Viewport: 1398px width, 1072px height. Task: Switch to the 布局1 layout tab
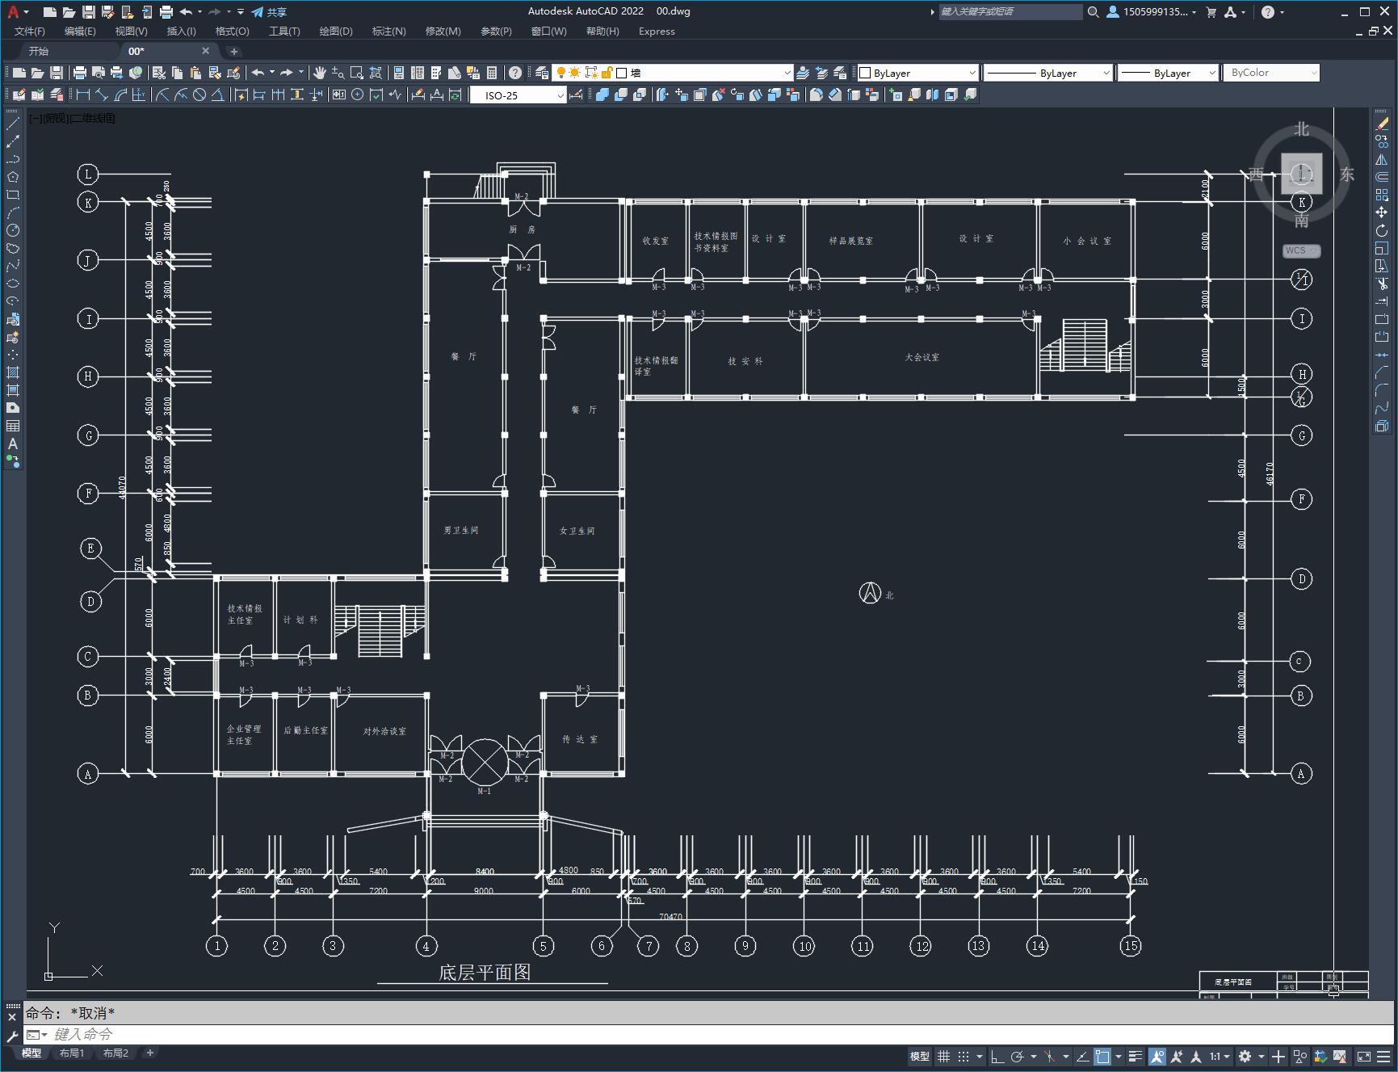[72, 1053]
